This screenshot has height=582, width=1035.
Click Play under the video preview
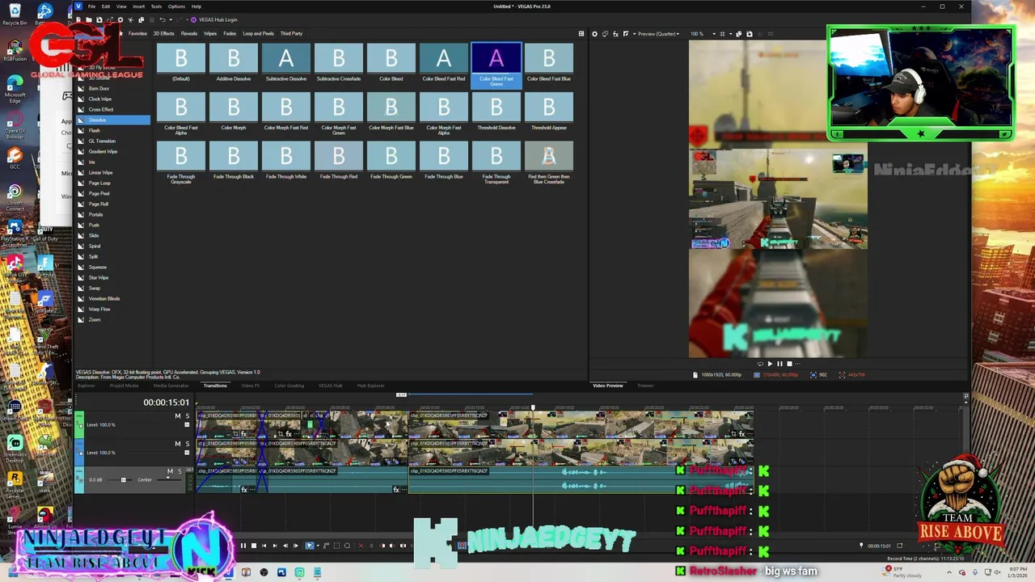coord(770,364)
